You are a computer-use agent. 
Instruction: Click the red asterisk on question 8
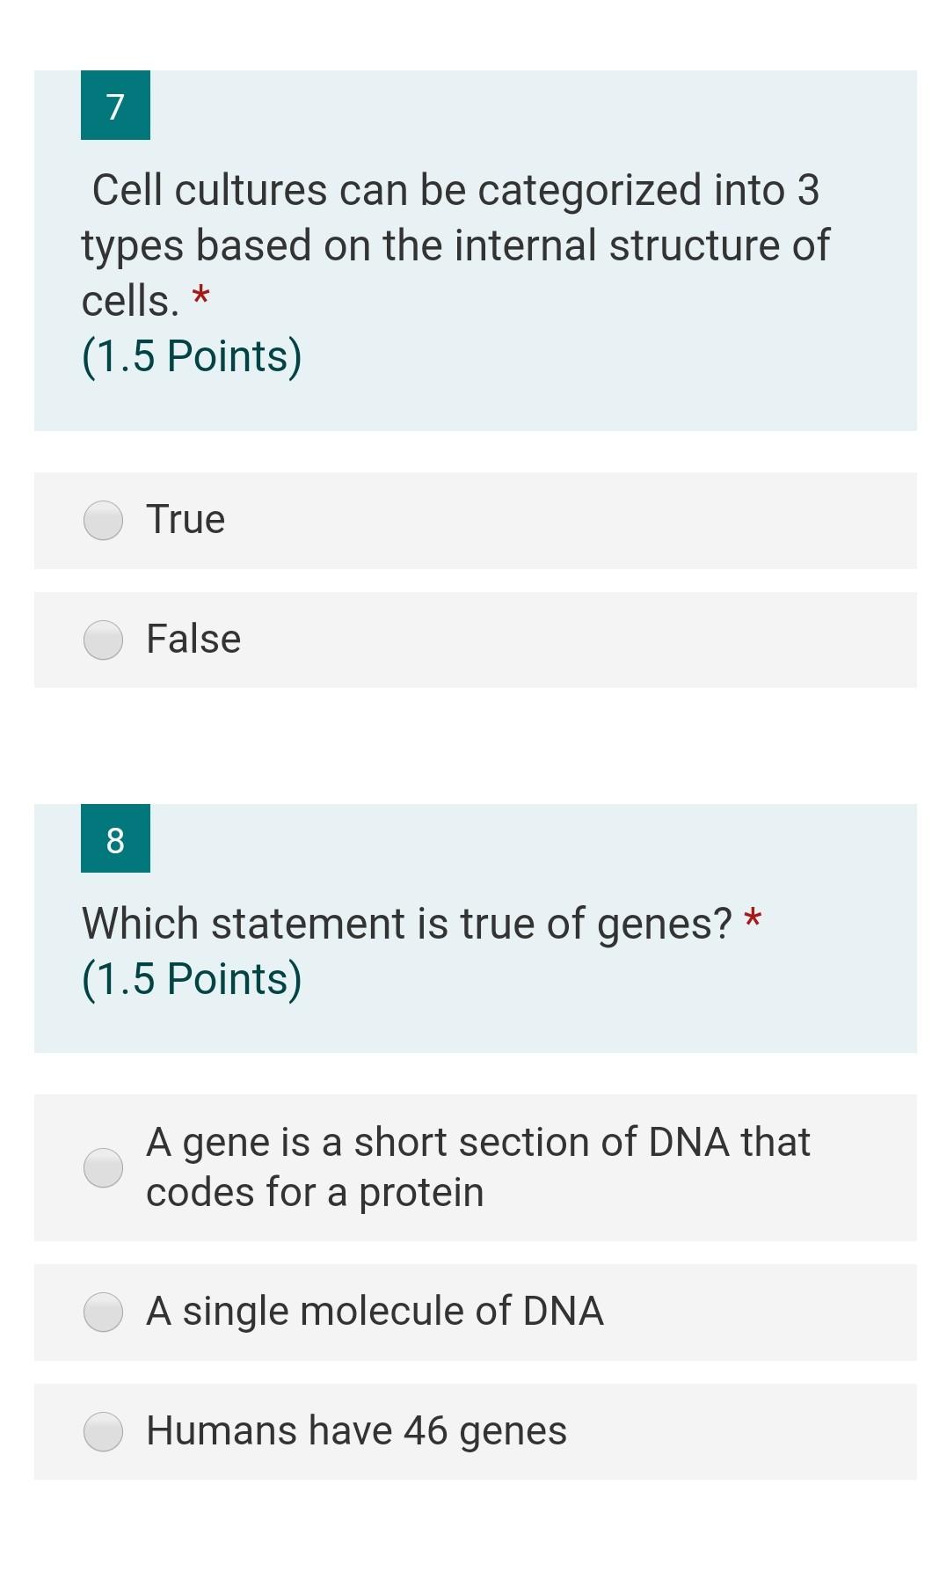(x=753, y=920)
